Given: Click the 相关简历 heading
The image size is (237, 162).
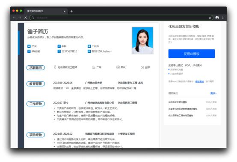Looking at the screenshot, I should (x=173, y=93).
